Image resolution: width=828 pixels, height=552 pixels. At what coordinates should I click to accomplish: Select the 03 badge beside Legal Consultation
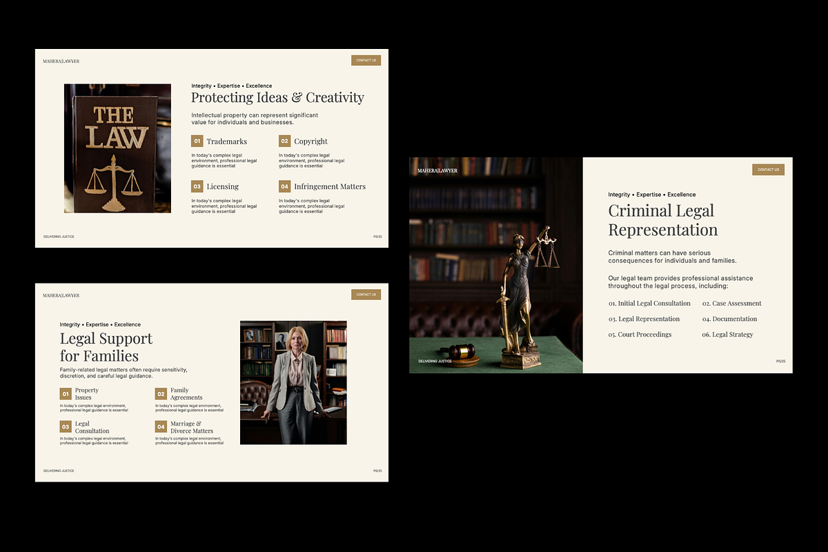pyautogui.click(x=66, y=426)
